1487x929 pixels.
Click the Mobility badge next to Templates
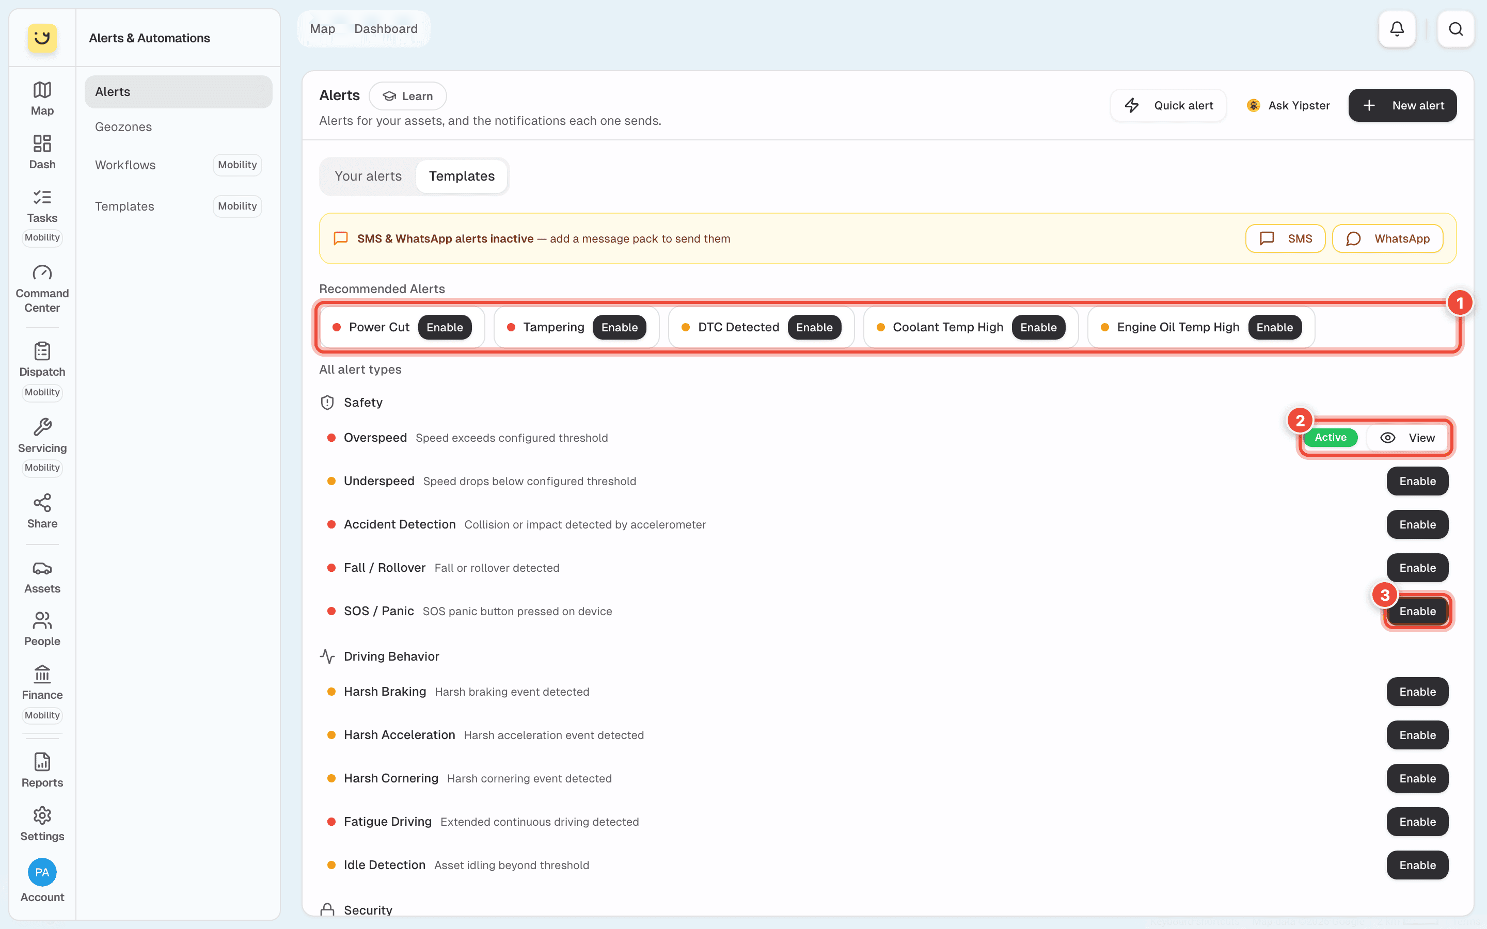coord(237,206)
